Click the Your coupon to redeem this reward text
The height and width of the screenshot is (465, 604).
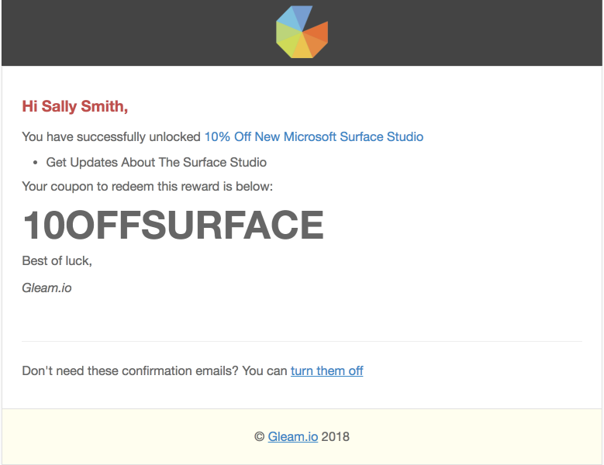click(x=147, y=187)
